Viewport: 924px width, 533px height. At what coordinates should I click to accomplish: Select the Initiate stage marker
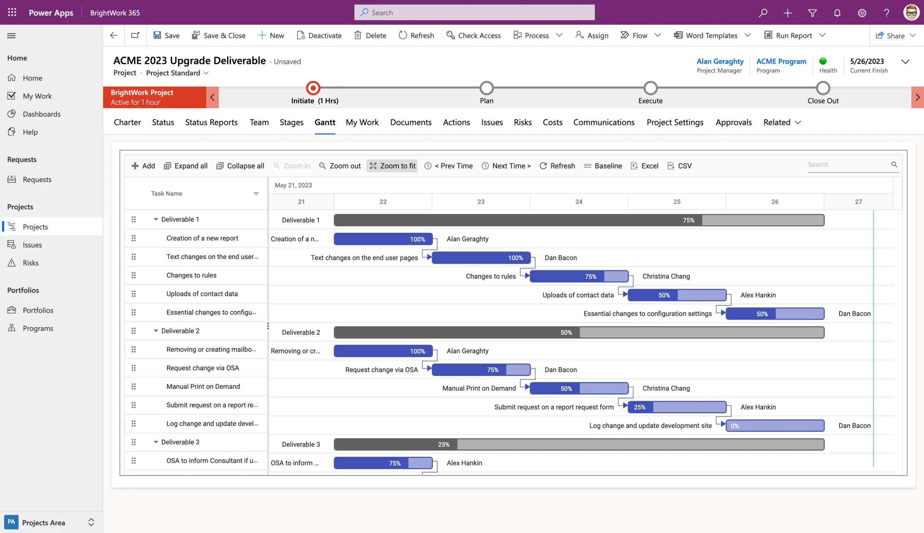(313, 88)
